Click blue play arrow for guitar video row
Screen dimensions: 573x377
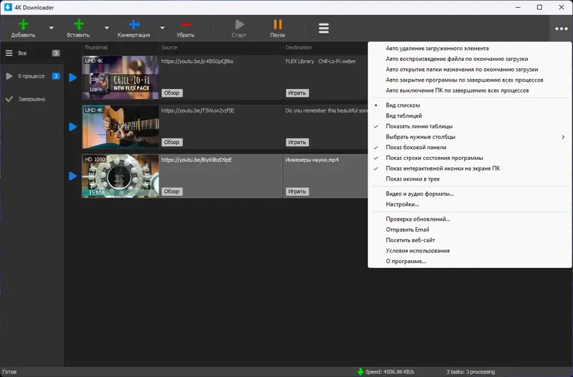(73, 127)
